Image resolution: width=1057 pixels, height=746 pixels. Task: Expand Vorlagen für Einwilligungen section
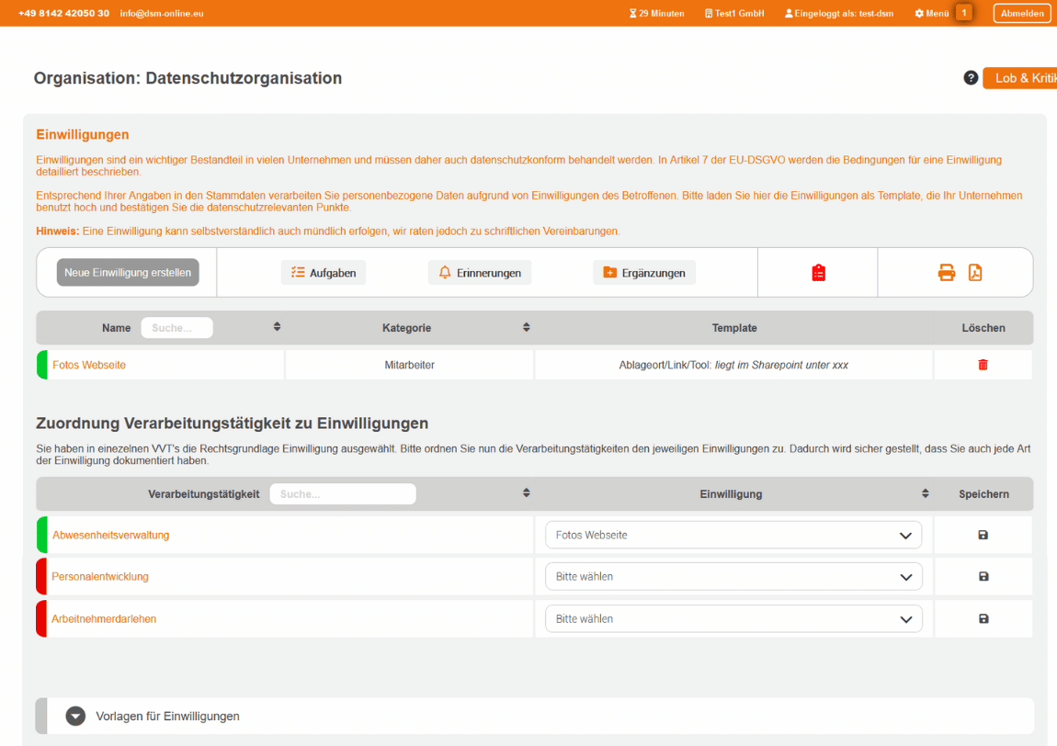[75, 717]
